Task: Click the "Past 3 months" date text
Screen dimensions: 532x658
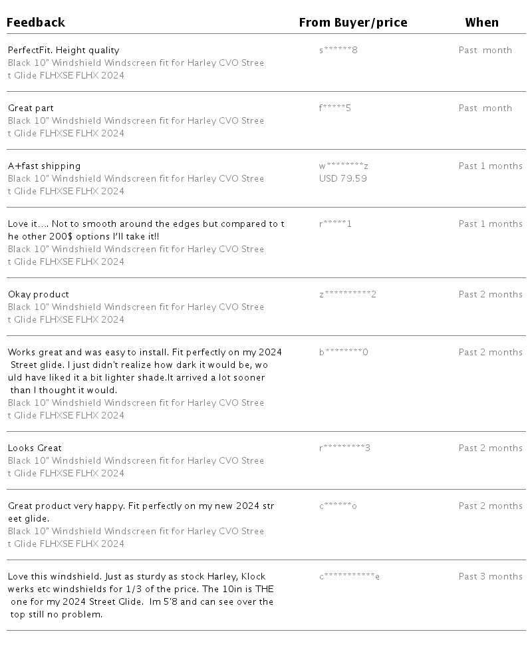Action: pos(490,577)
